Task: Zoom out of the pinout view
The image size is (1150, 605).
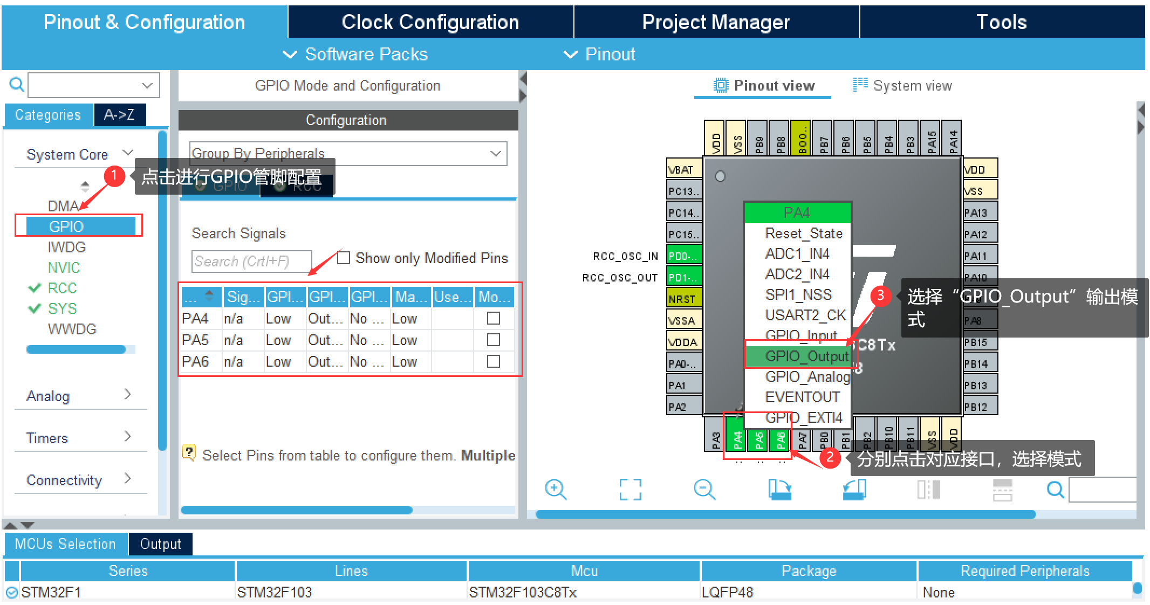Action: 705,490
